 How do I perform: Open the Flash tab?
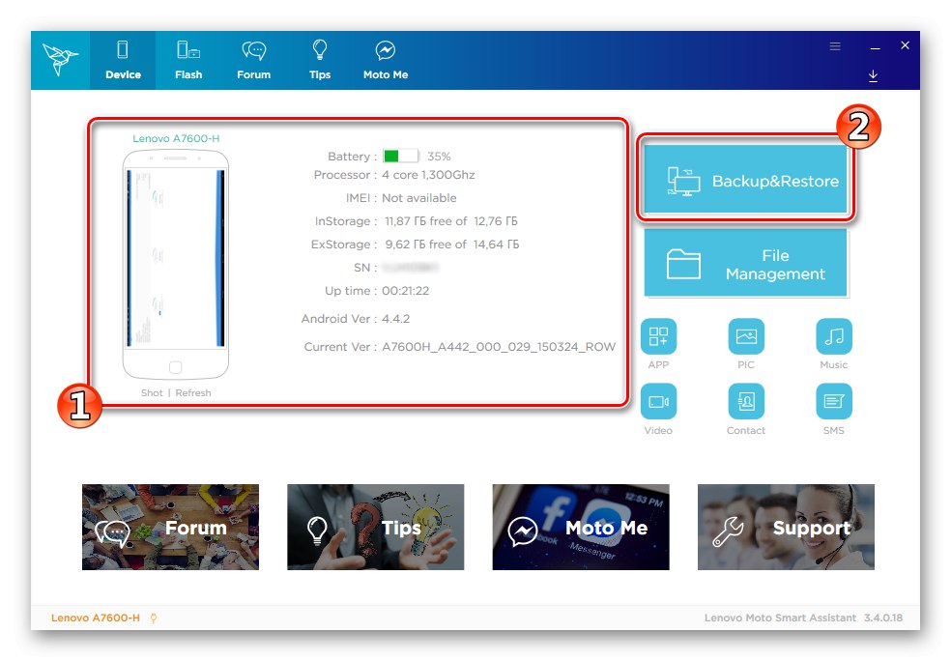[x=188, y=61]
